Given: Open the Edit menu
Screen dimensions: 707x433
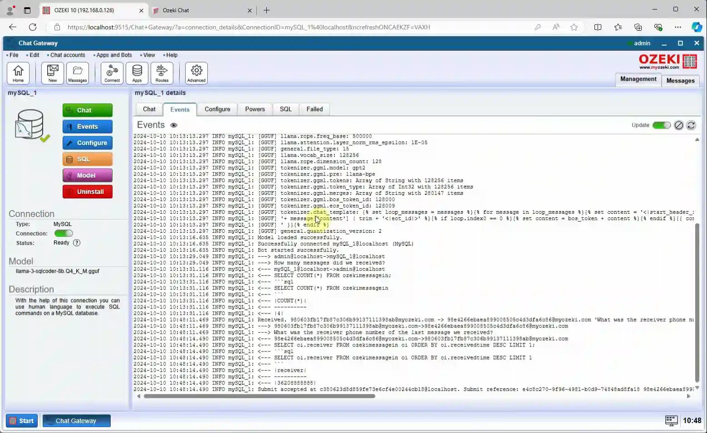Looking at the screenshot, I should (34, 55).
